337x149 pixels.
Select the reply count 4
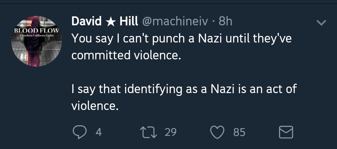click(x=98, y=132)
